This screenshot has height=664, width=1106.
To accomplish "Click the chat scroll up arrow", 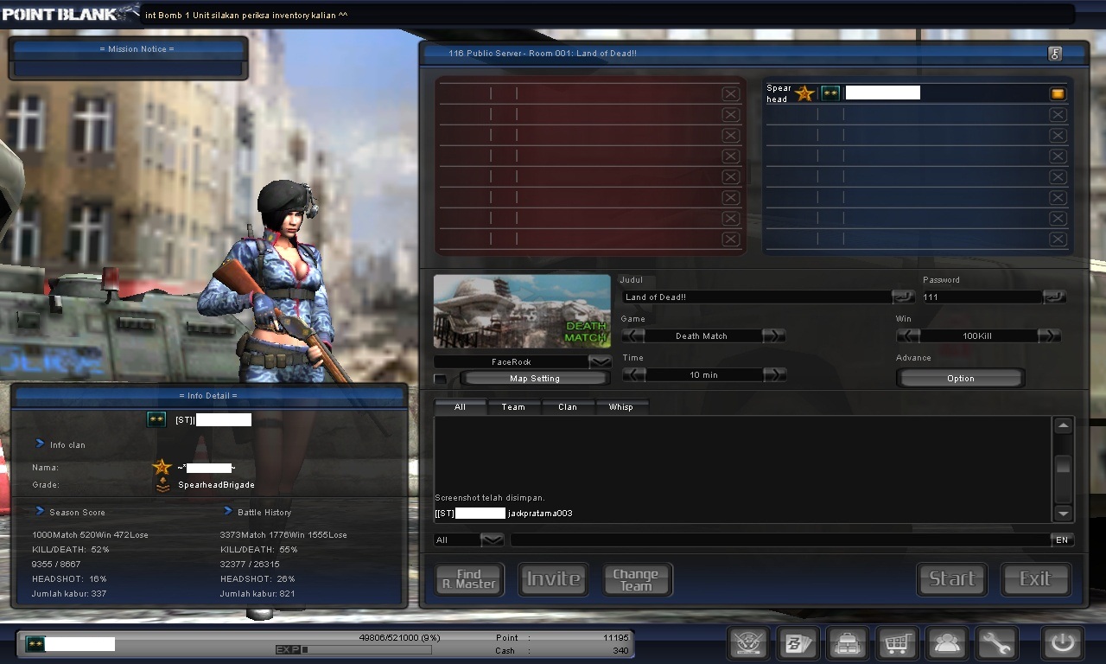I will click(x=1063, y=426).
